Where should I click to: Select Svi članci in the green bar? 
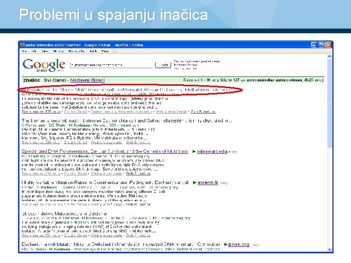click(55, 80)
